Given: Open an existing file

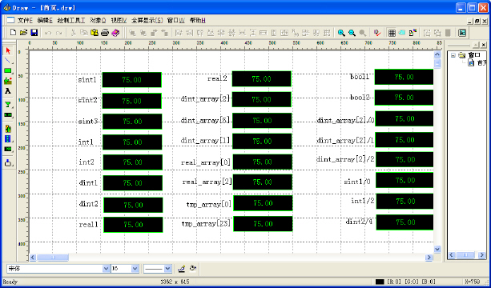Looking at the screenshot, I should click(x=24, y=33).
